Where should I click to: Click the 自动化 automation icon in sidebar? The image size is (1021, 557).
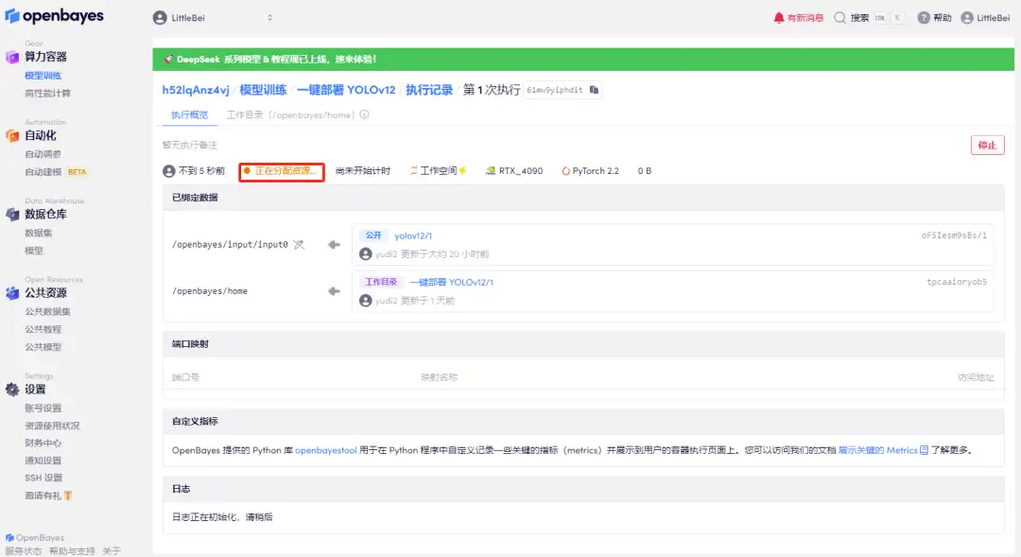click(x=11, y=133)
